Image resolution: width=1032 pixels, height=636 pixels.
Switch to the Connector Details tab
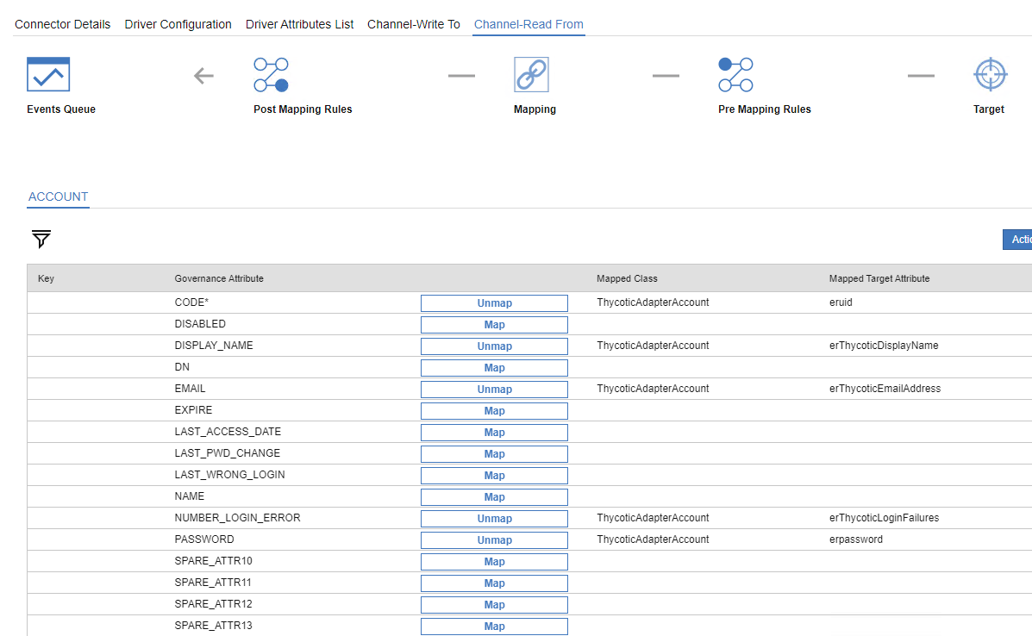[63, 24]
